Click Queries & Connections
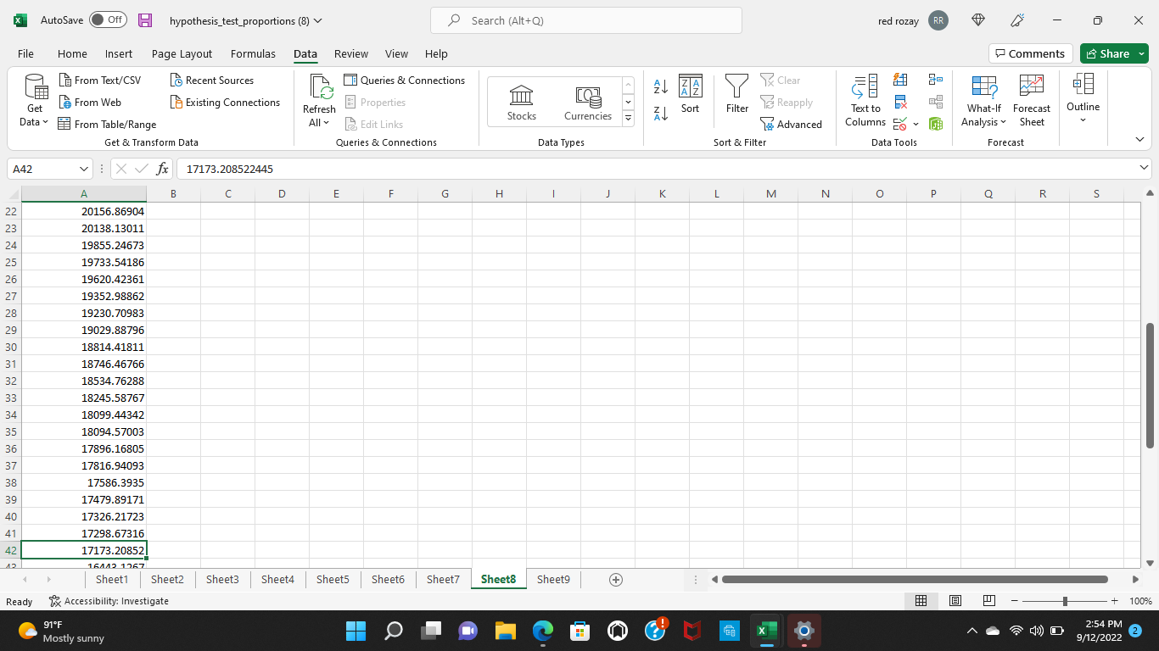Screen dimensions: 1159x651 pyautogui.click(x=405, y=80)
